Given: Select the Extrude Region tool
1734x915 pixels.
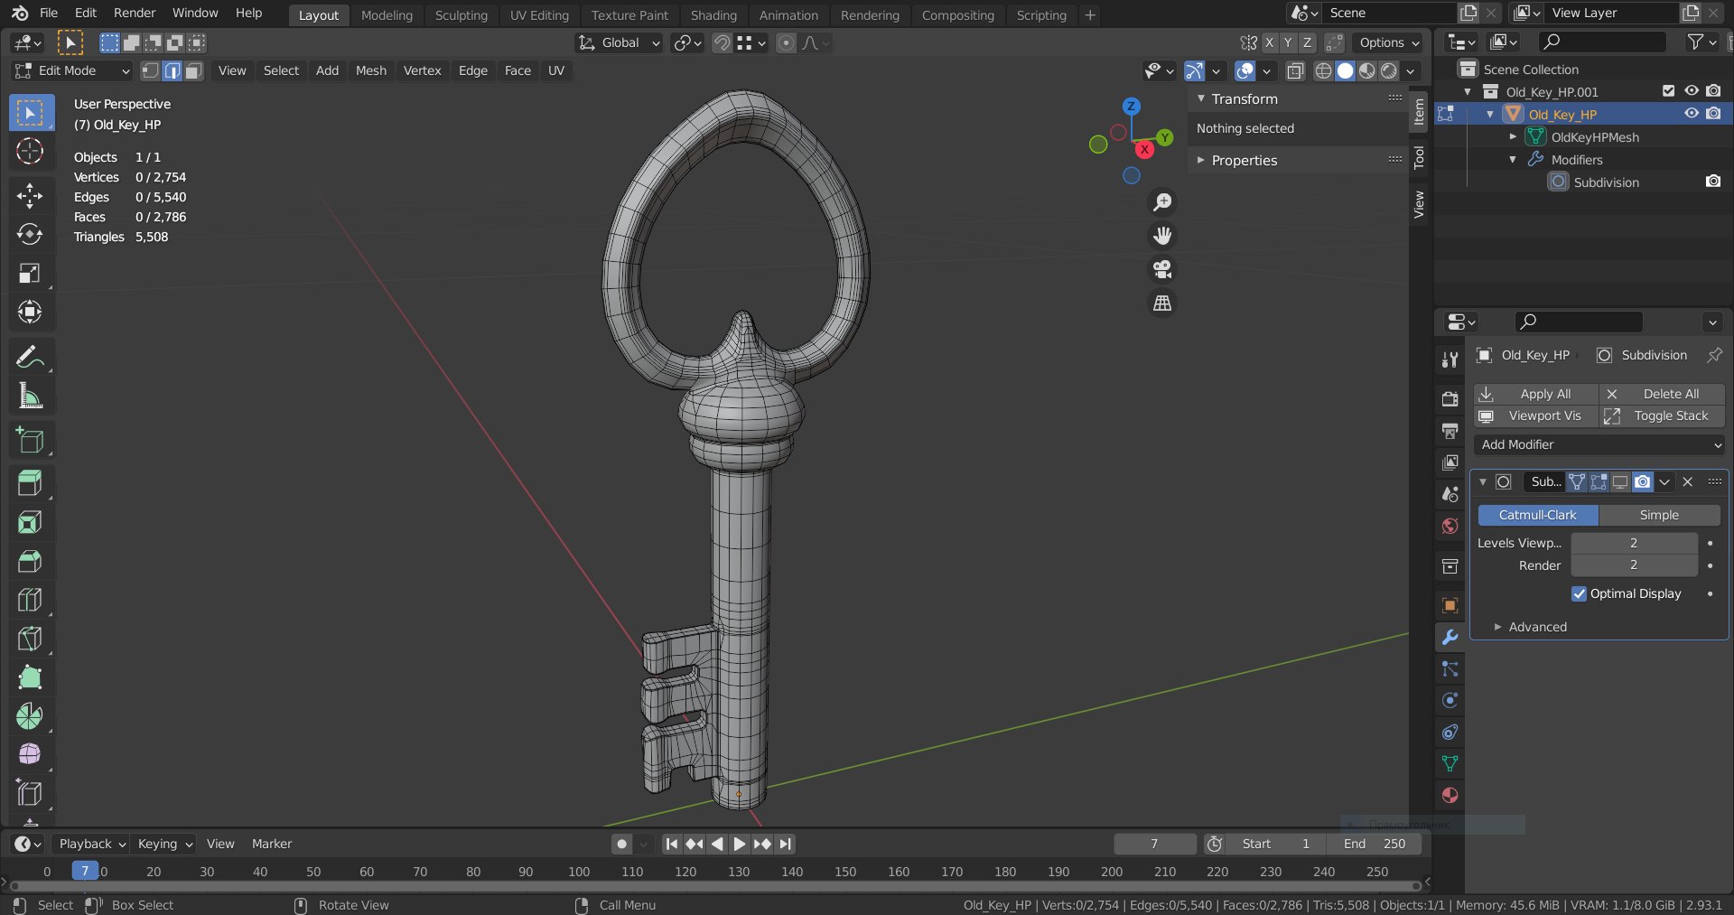Looking at the screenshot, I should pyautogui.click(x=30, y=483).
